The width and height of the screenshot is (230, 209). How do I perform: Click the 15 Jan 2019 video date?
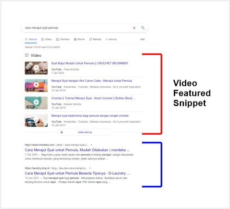point(58,108)
